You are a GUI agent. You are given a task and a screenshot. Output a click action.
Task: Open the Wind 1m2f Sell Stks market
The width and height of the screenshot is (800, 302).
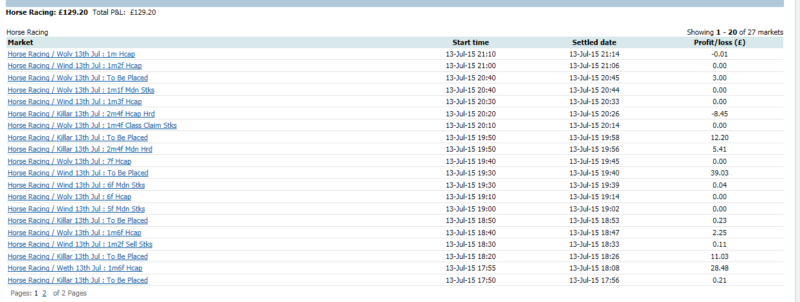(80, 244)
